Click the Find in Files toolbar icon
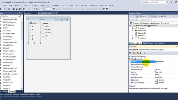This screenshot has width=178, height=100. (x=54, y=9)
